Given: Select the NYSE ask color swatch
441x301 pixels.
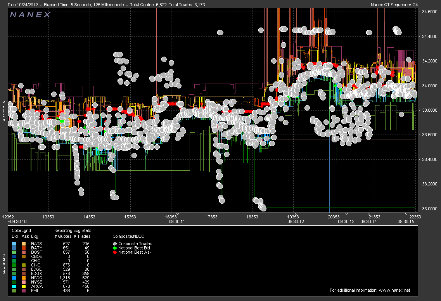Looking at the screenshot, I should [x=24, y=282].
